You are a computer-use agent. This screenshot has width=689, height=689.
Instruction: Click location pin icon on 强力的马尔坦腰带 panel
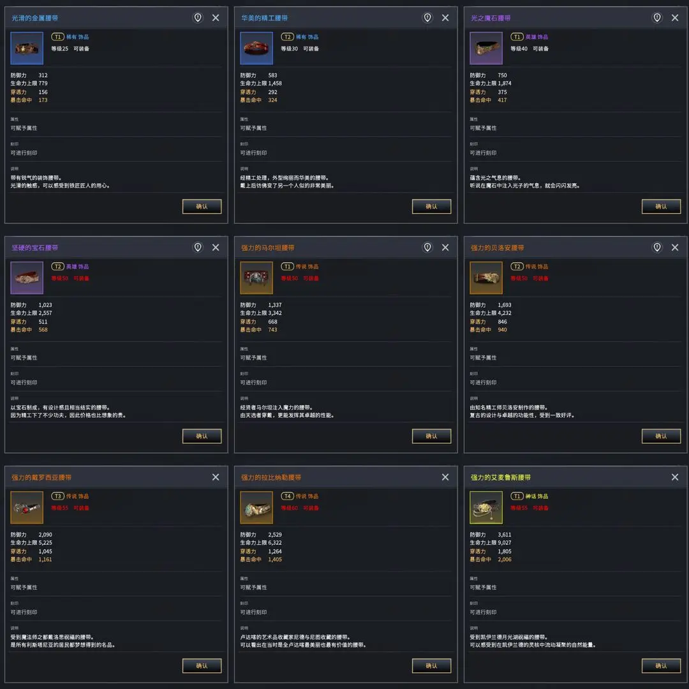[427, 248]
